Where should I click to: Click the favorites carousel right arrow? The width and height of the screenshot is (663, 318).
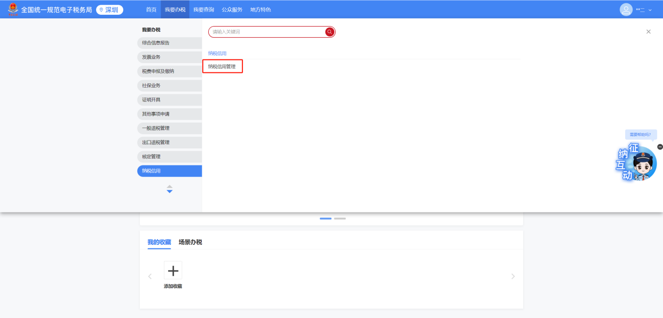513,277
